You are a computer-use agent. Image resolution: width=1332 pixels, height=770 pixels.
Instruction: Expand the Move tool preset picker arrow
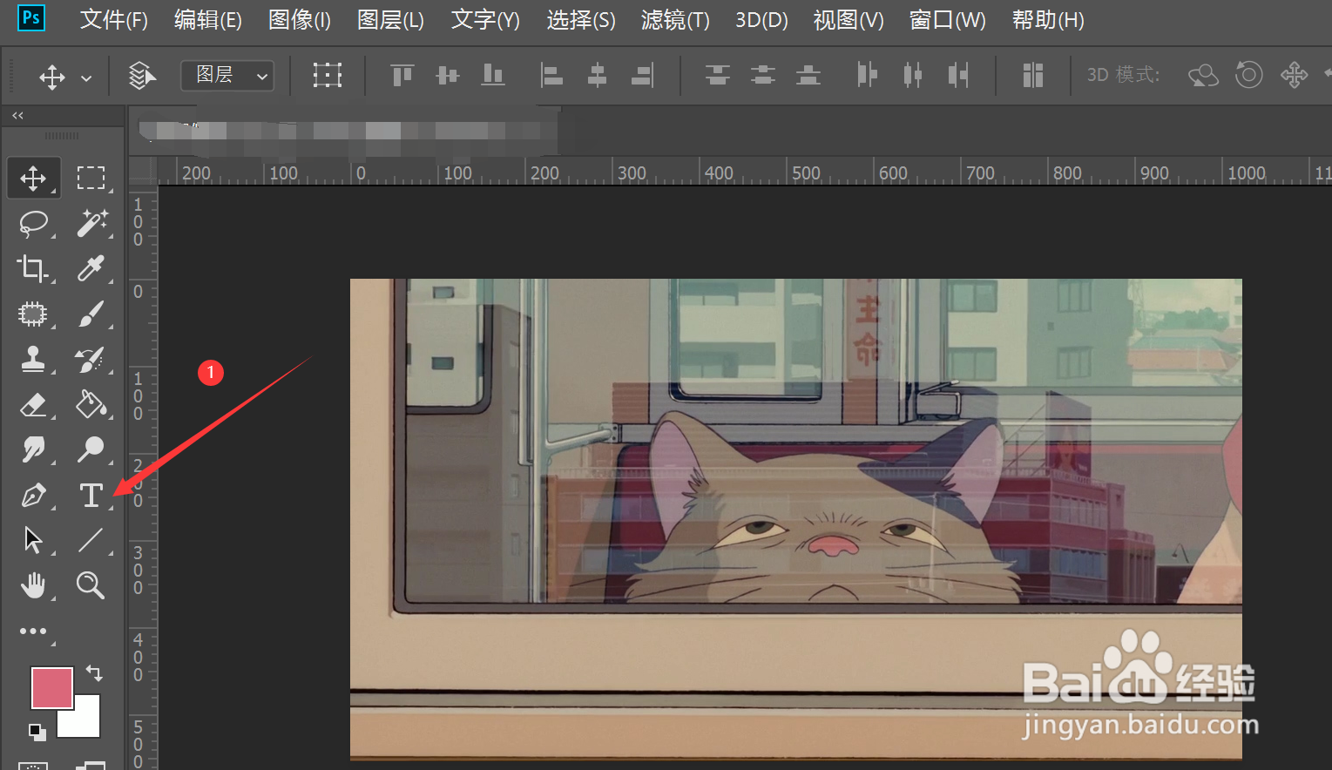[x=86, y=78]
